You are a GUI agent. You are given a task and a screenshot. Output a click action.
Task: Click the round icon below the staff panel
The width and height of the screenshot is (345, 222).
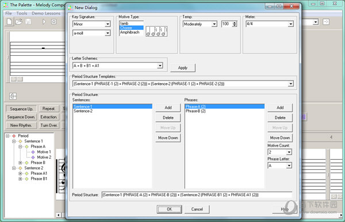(x=13, y=96)
